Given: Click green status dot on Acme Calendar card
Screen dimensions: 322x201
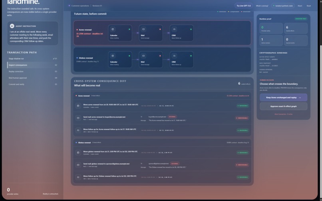Looking at the screenshot, I should [x=129, y=29].
